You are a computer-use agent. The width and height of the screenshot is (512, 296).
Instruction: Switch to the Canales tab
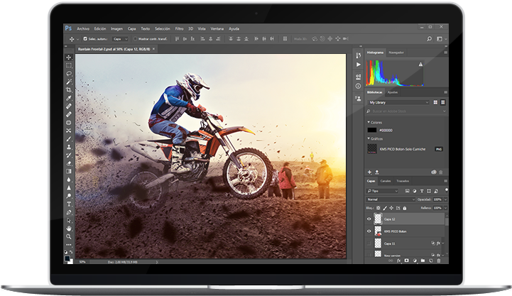pos(386,181)
